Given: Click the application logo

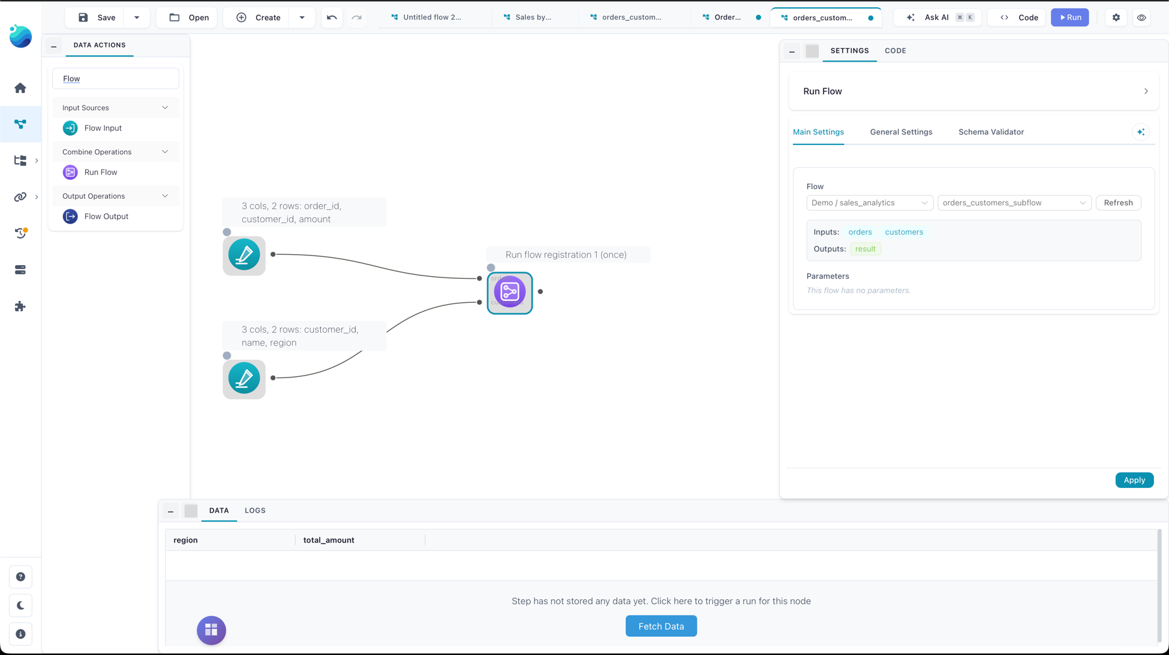Looking at the screenshot, I should point(20,36).
